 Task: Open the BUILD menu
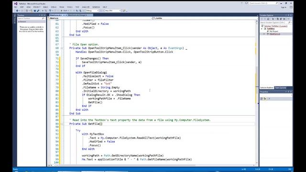pos(46,7)
